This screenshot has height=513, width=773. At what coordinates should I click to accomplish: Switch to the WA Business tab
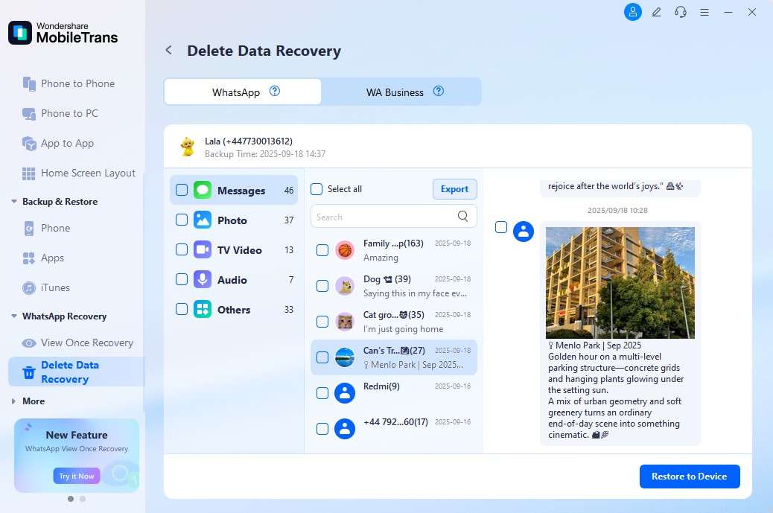(x=395, y=92)
